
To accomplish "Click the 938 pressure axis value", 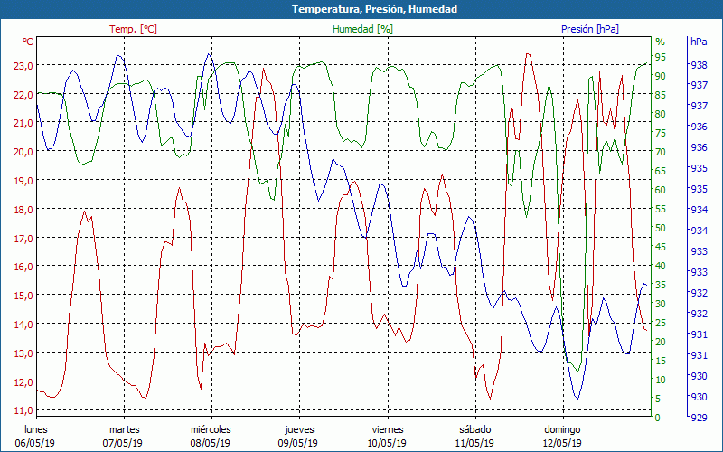I will (699, 65).
